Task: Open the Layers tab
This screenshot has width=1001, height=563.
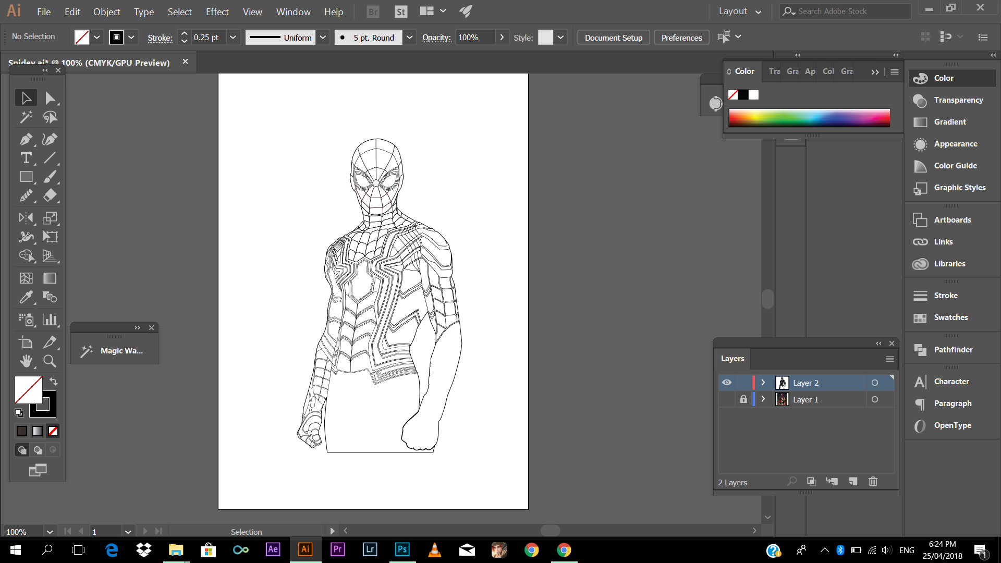Action: pos(733,359)
